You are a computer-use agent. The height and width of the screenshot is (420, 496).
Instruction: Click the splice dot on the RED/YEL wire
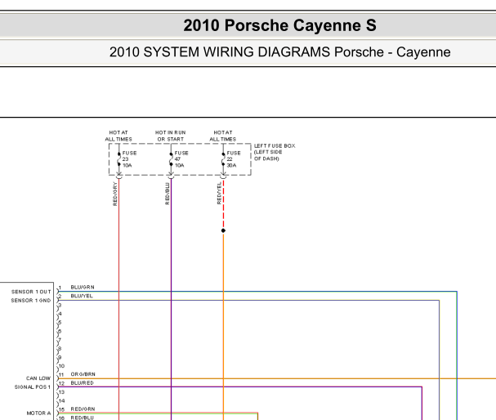[223, 230]
